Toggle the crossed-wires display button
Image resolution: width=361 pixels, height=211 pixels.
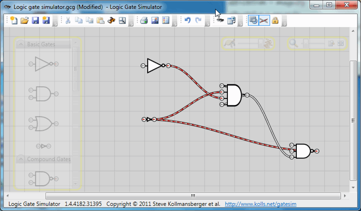point(264,20)
